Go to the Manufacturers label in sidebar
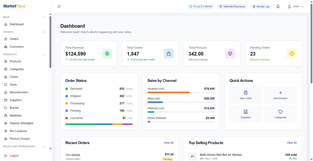The image size is (313, 161). click(19, 92)
